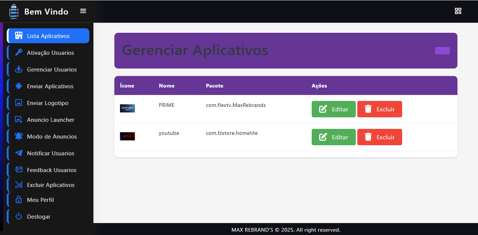Image resolution: width=478 pixels, height=235 pixels.
Task: Open Gerenciar Usuarios menu item
Action: coord(52,70)
